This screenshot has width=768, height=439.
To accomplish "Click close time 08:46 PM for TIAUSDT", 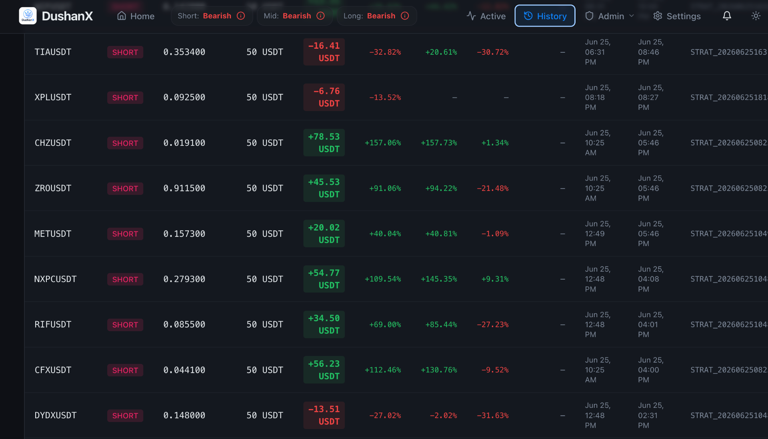I will tap(651, 52).
